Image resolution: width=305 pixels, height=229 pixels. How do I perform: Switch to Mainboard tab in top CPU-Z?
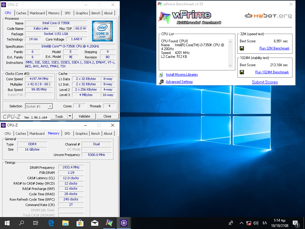pos(37,13)
